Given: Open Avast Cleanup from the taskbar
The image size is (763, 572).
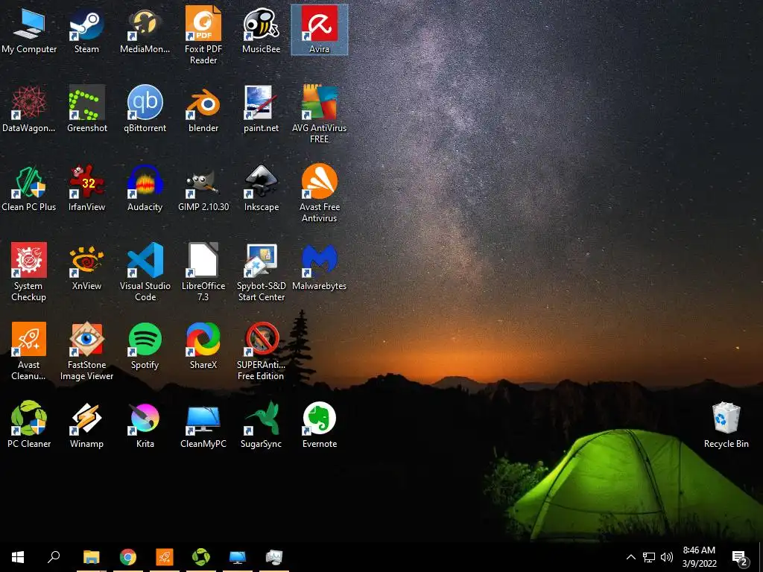Looking at the screenshot, I should click(x=165, y=557).
